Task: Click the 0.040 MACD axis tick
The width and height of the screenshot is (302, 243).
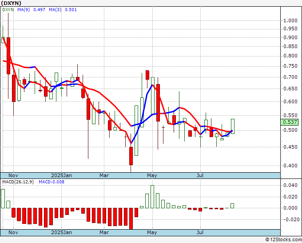Action: click(290, 185)
